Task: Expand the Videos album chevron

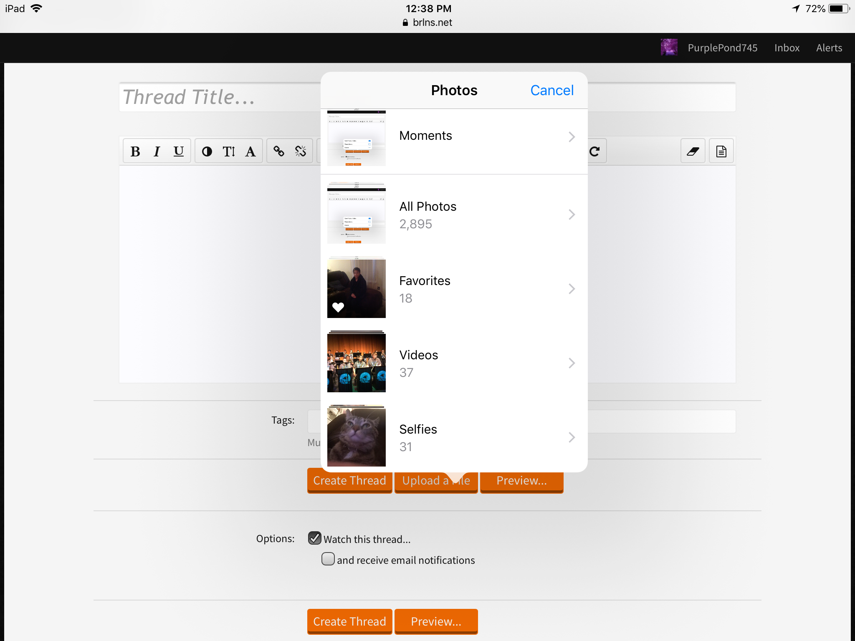Action: [572, 363]
